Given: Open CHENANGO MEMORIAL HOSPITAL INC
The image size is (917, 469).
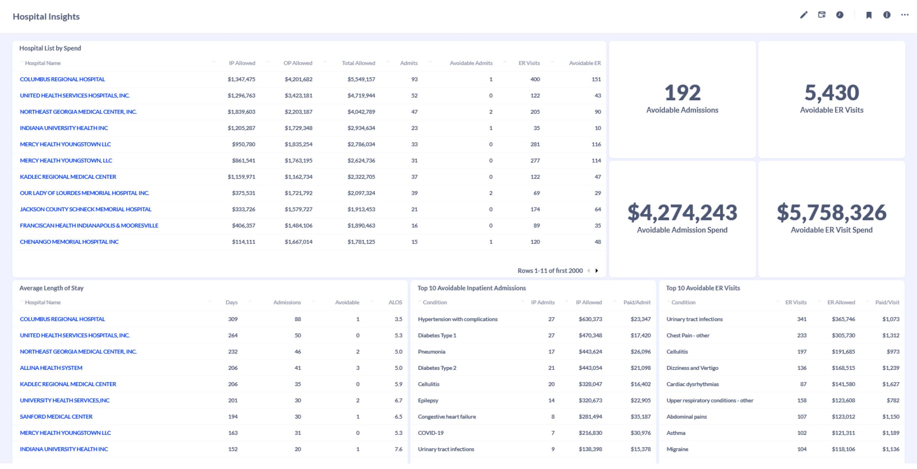Looking at the screenshot, I should pos(69,242).
